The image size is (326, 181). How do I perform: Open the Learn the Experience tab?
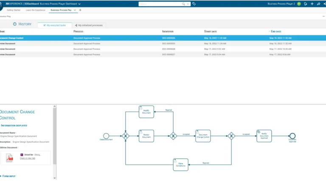click(36, 10)
